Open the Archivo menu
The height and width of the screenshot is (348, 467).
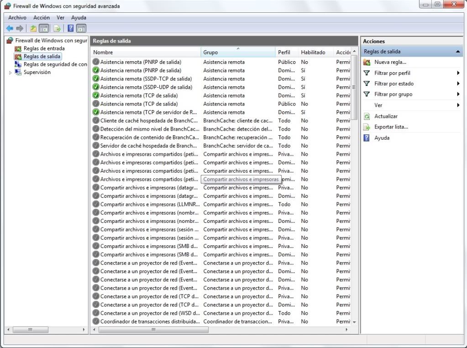tap(17, 17)
